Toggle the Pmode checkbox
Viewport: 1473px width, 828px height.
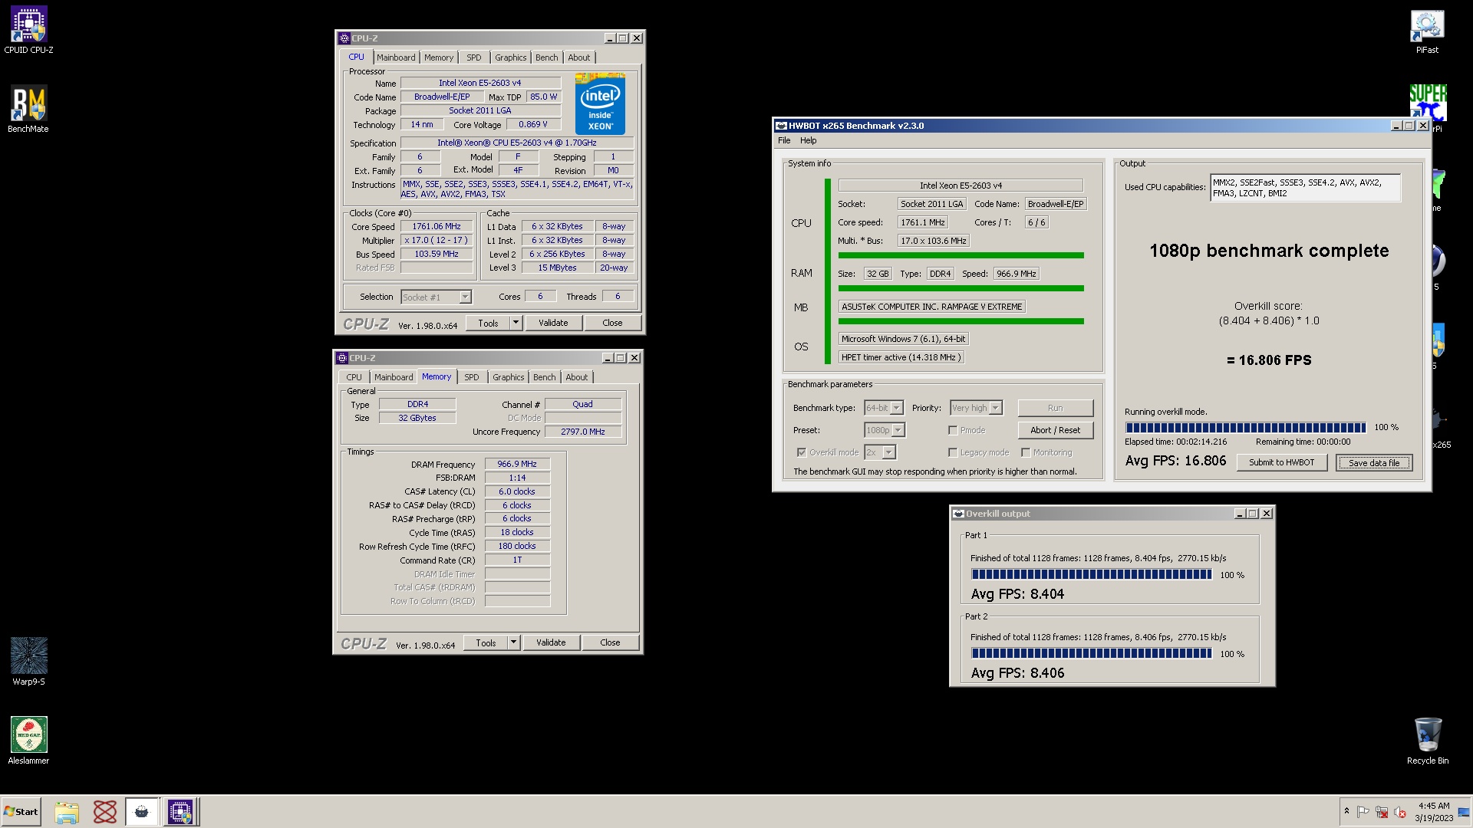point(953,430)
